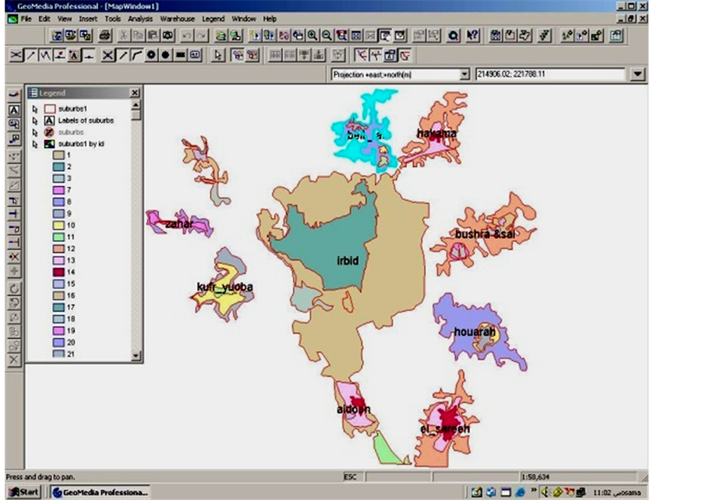Image resolution: width=703 pixels, height=500 pixels.
Task: Click the Print icon in the toolbar
Action: 105,35
